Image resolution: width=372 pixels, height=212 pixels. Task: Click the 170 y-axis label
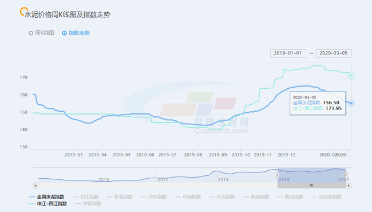[x=23, y=77]
